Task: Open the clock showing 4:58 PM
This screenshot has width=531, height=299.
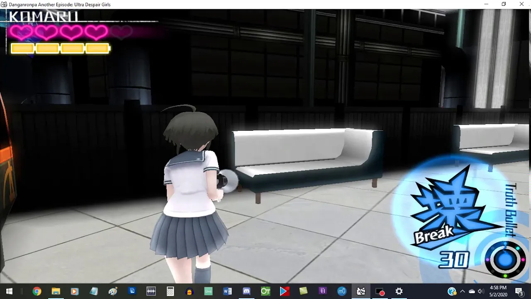Action: (x=498, y=292)
